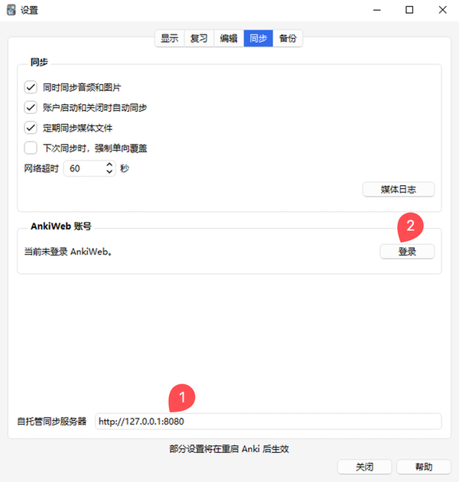The image size is (459, 482).
Task: Switch to the 复习 tab
Action: pos(199,38)
